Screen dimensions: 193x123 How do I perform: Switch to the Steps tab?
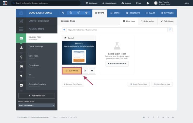click(x=100, y=13)
